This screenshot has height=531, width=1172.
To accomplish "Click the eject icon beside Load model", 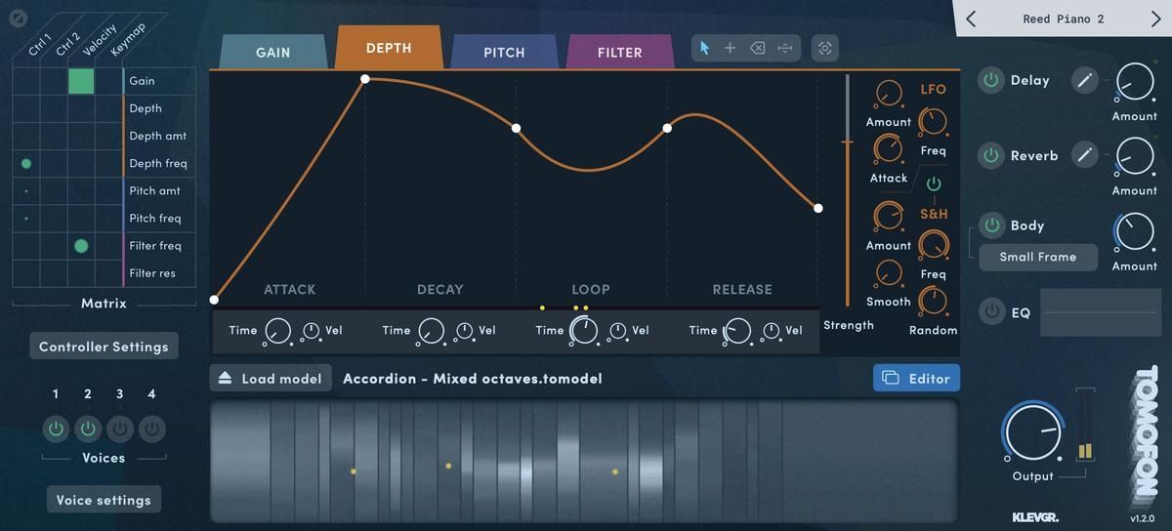I will click(x=225, y=379).
